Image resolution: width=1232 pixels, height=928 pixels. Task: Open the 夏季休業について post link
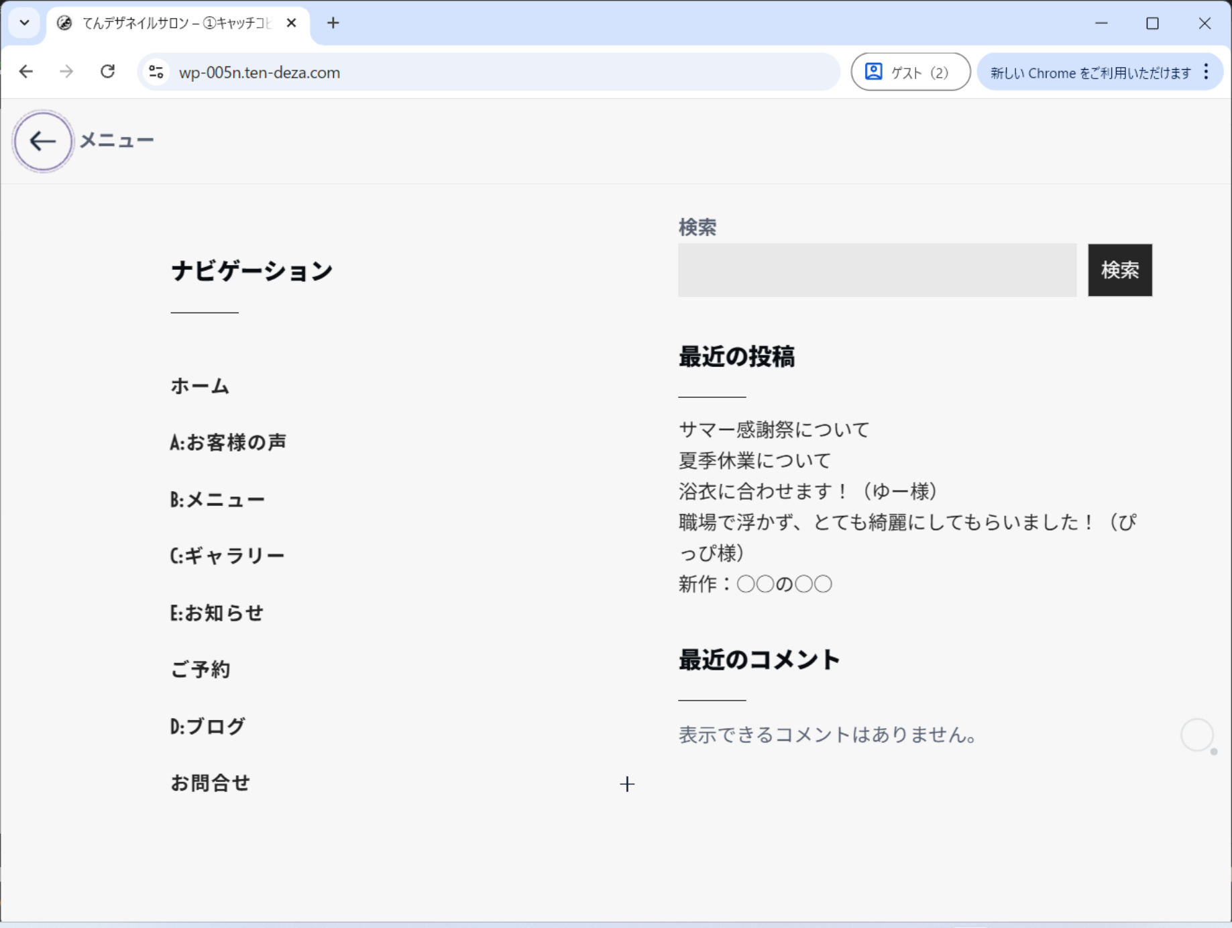click(754, 460)
